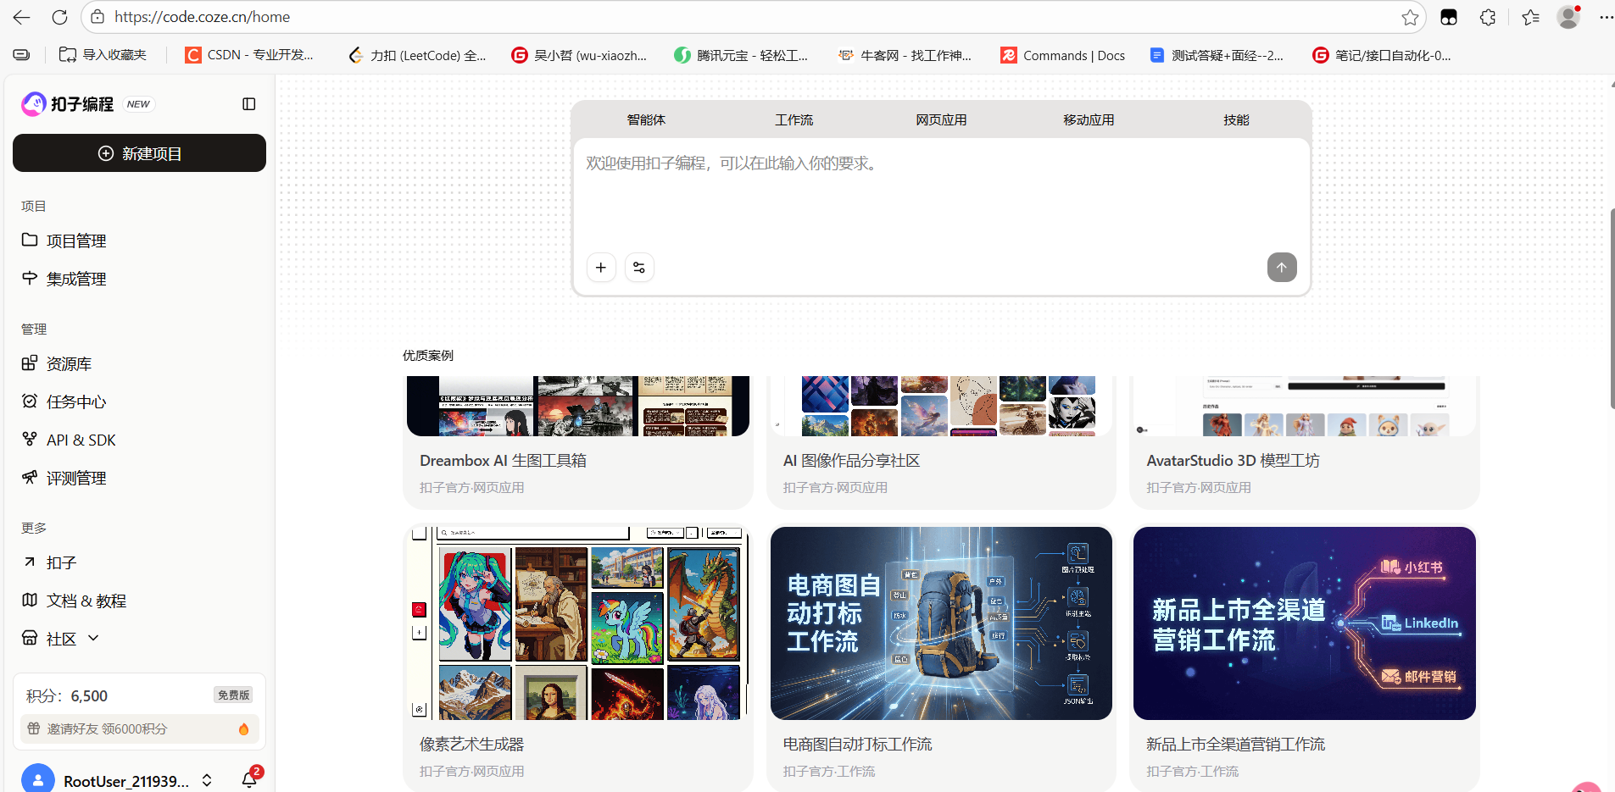The width and height of the screenshot is (1615, 792).
Task: Select the 工作流 tab
Action: pyautogui.click(x=794, y=120)
